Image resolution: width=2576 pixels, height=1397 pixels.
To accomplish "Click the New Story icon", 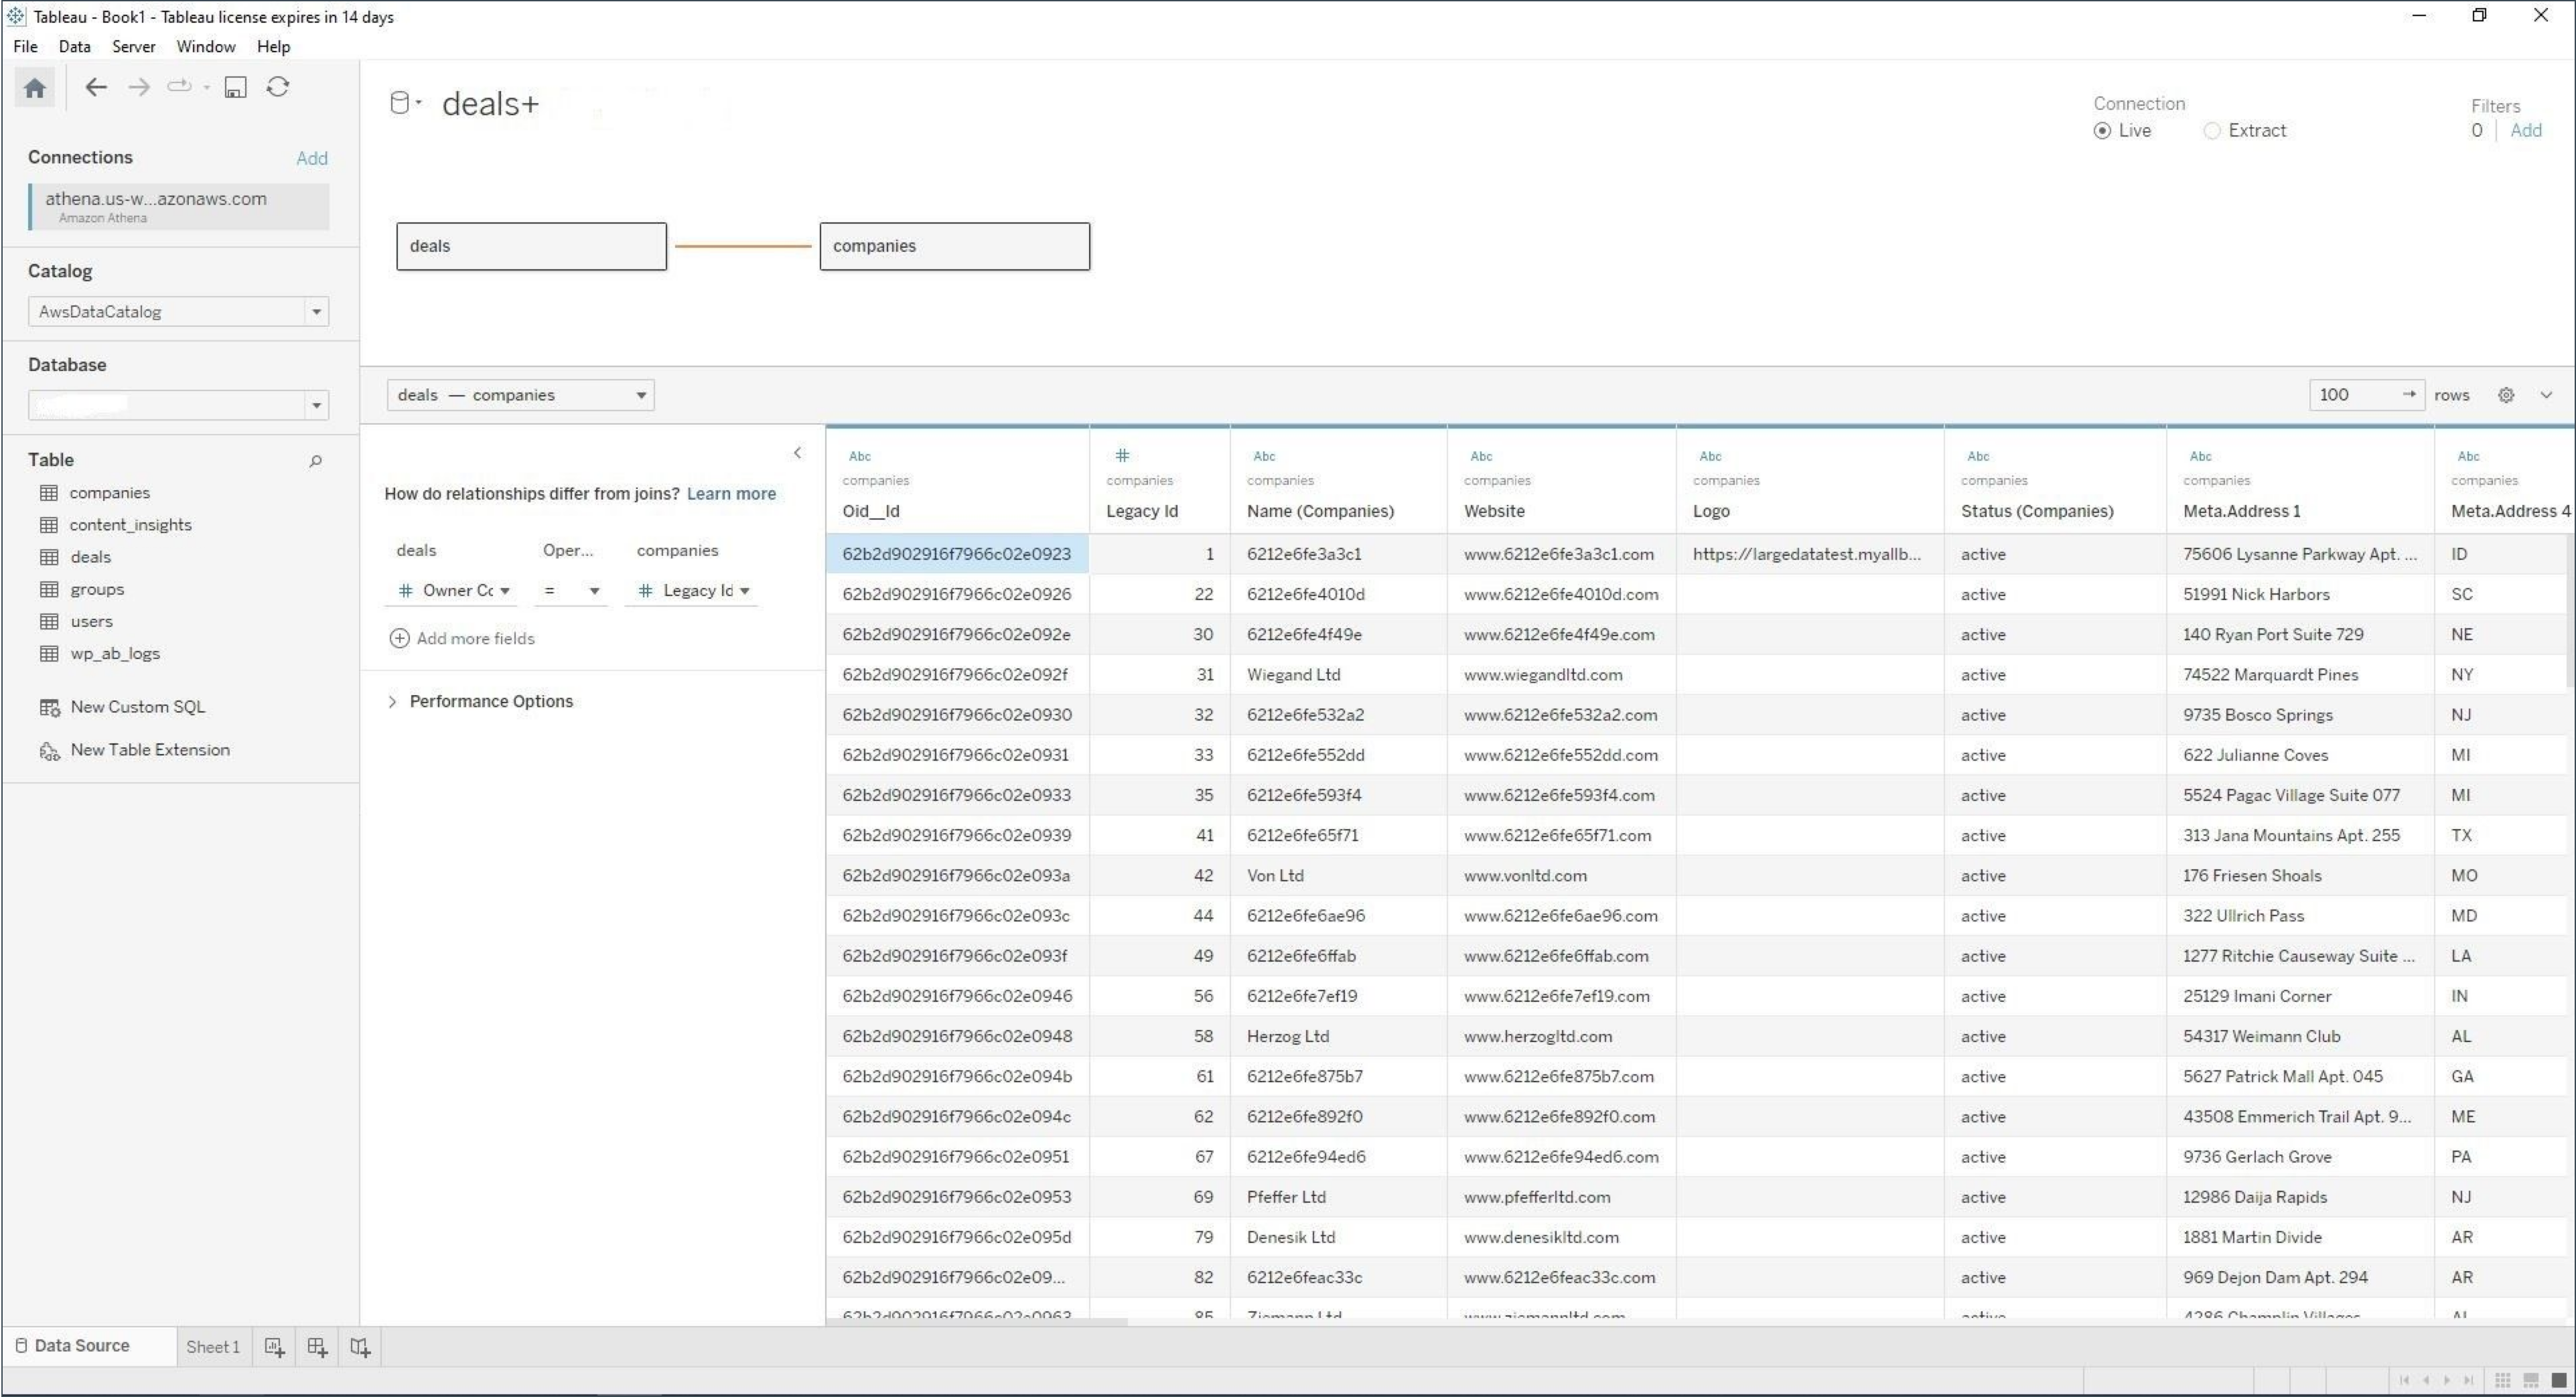I will point(360,1347).
